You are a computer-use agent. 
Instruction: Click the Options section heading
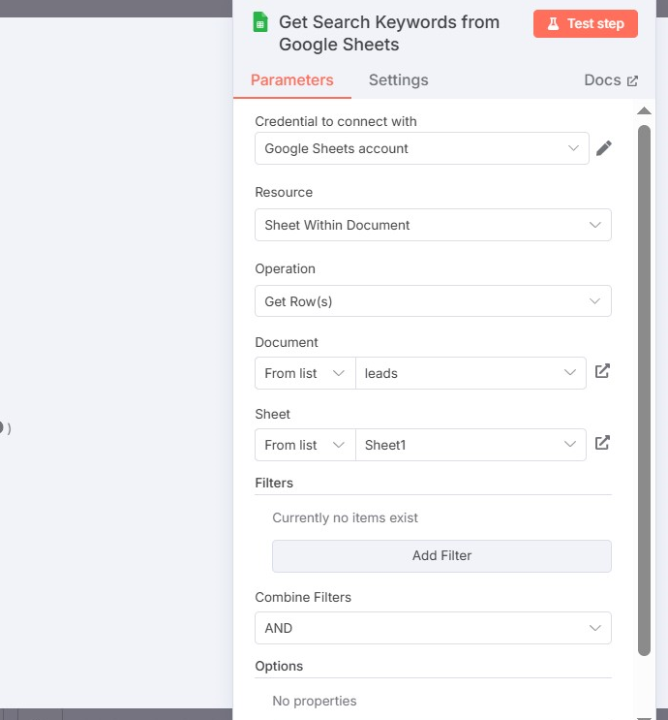click(279, 667)
